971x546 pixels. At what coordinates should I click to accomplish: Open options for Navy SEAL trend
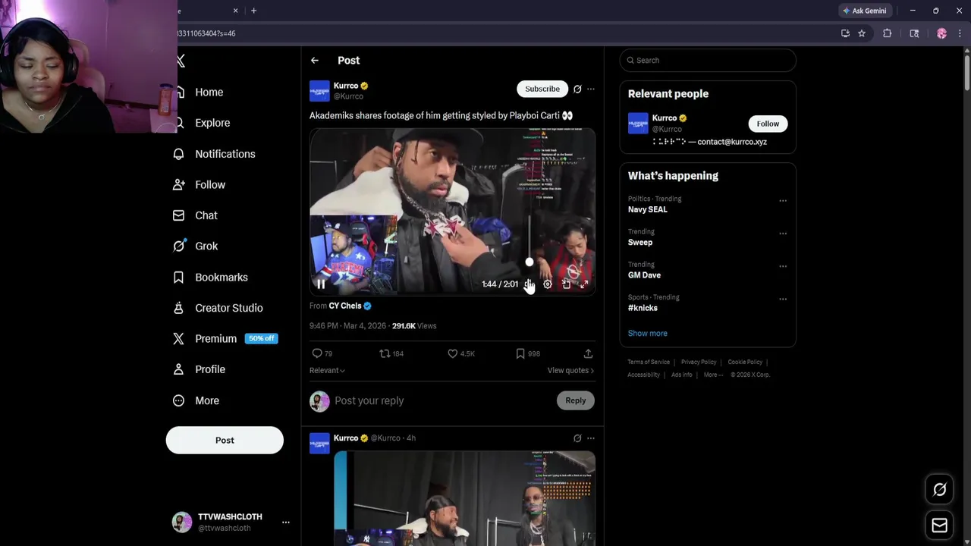(x=783, y=201)
